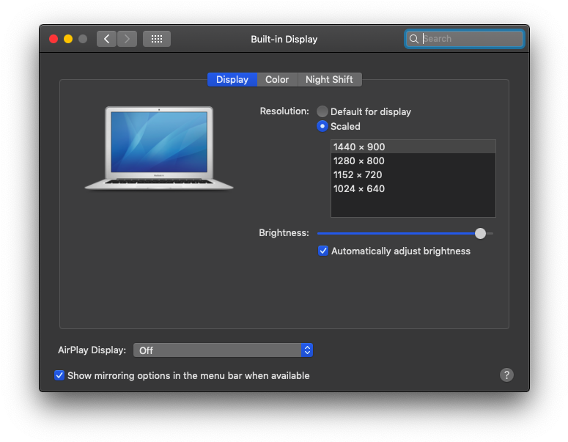The width and height of the screenshot is (568, 442).
Task: Pick the 1440 × 900 resolution
Action: click(359, 147)
